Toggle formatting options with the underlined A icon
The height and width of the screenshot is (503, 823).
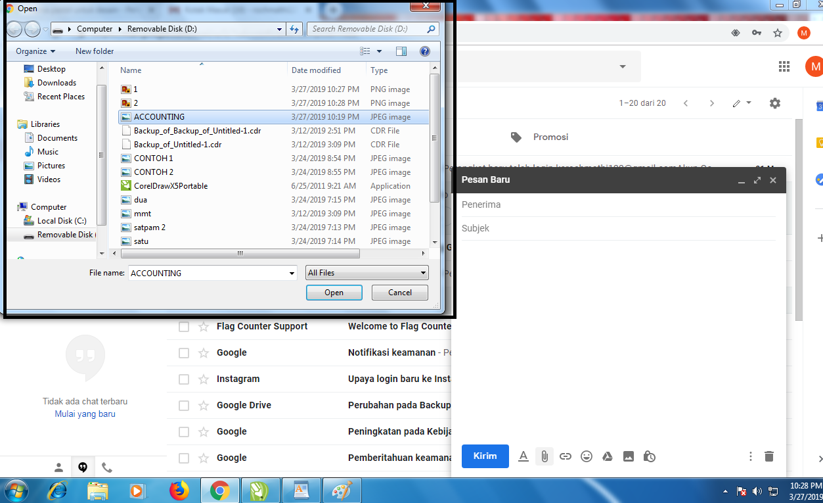click(x=523, y=456)
